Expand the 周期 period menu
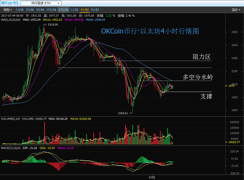 [x=7, y=10]
